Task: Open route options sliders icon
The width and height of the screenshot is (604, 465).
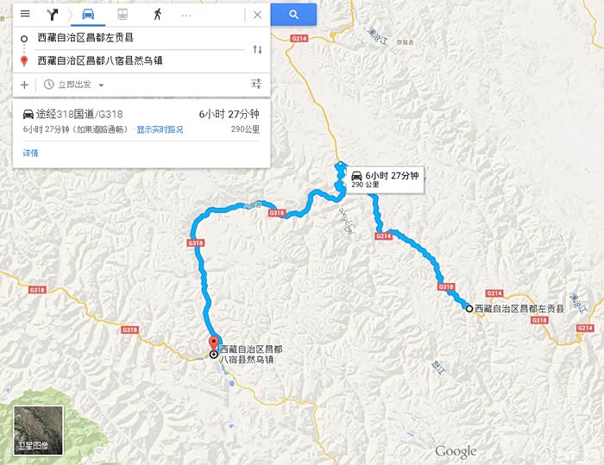Action: coord(256,84)
